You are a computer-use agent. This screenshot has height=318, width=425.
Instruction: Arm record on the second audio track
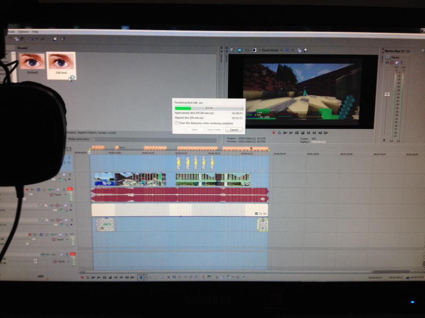click(30, 234)
